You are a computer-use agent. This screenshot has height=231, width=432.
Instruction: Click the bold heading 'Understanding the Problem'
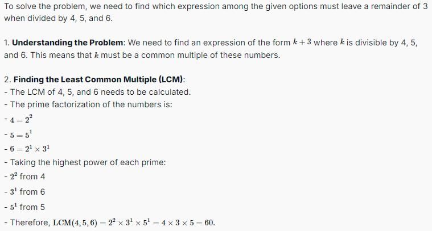tap(68, 43)
